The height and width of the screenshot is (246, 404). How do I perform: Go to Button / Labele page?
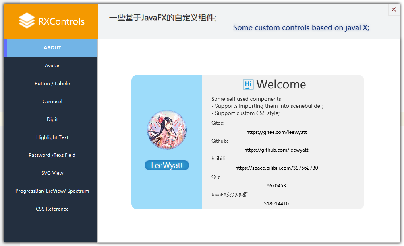click(52, 84)
